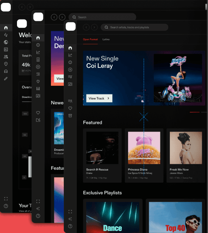Open the pencil edit icon in back window sidebar
The image size is (208, 233).
[6, 79]
